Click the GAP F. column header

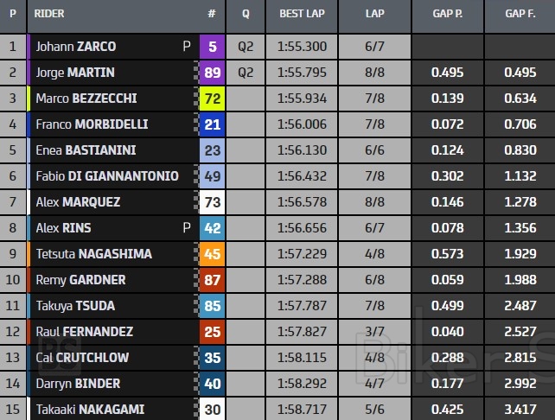520,15
